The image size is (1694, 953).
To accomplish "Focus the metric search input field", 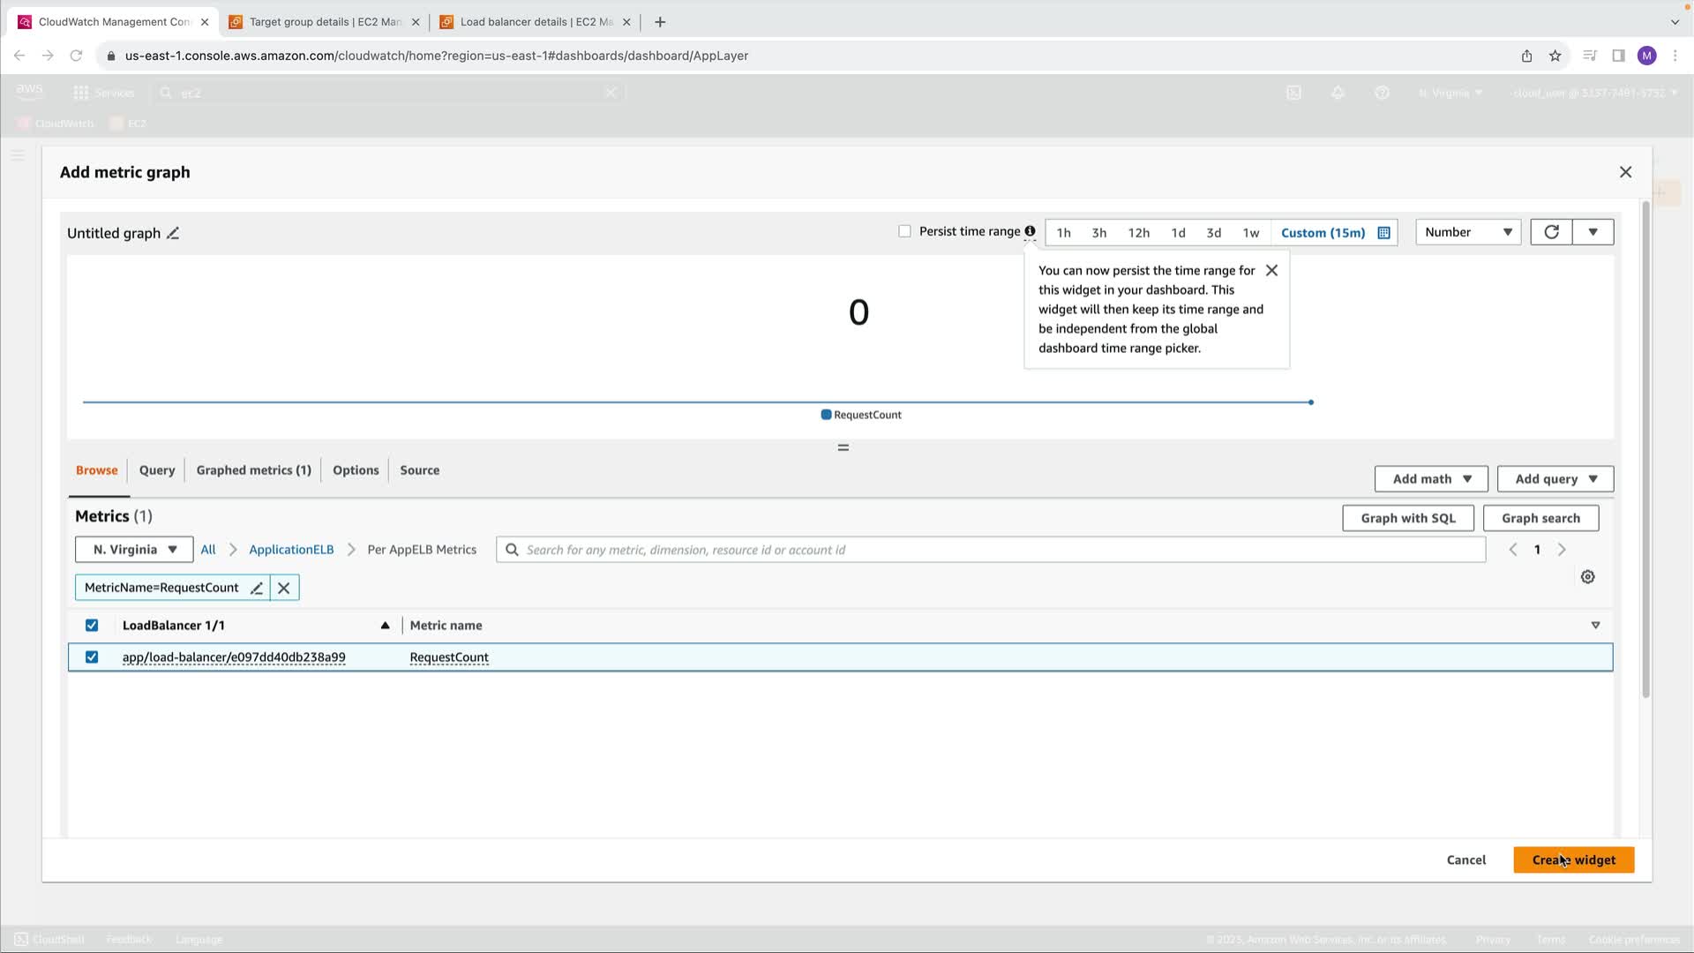I will click(x=997, y=550).
